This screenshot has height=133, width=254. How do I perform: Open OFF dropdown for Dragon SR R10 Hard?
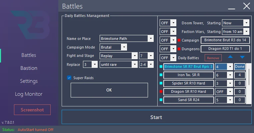pyautogui.click(x=224, y=92)
